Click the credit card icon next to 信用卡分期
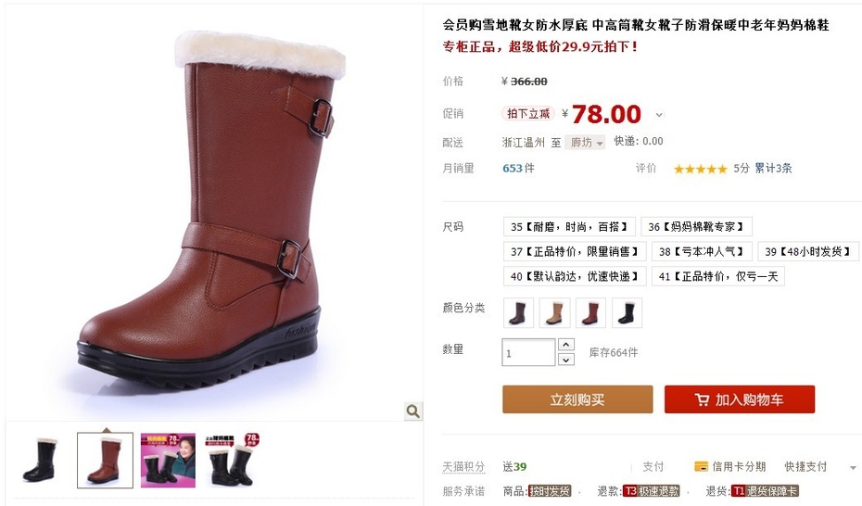This screenshot has height=506, width=862. [x=701, y=466]
